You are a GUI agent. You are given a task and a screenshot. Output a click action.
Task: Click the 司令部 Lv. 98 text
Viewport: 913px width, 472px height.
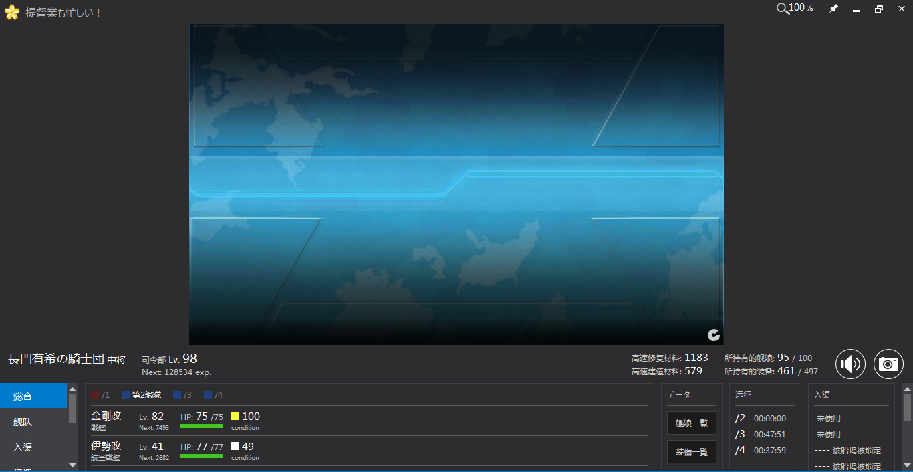tap(169, 359)
